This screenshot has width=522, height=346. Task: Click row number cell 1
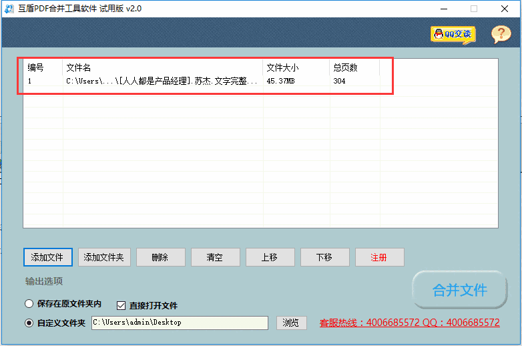coord(29,81)
